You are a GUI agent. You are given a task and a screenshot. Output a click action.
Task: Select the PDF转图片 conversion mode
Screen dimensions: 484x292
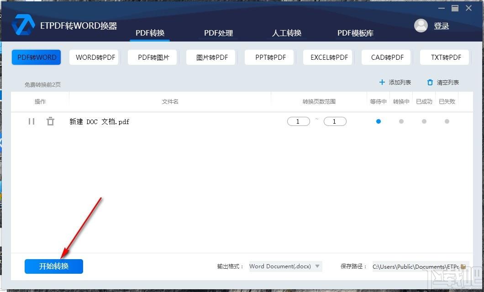pyautogui.click(x=153, y=57)
